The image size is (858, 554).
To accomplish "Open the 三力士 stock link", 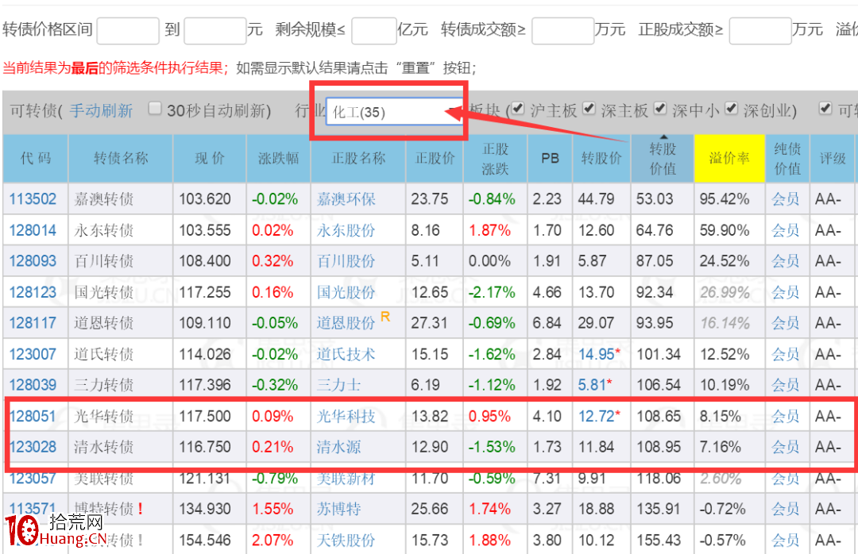I will click(338, 384).
